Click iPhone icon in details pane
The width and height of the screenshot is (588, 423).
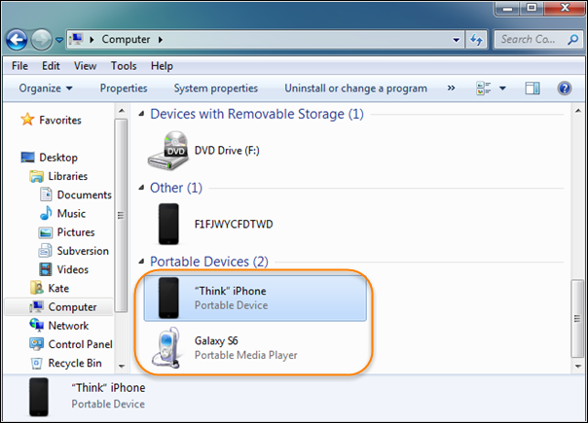pyautogui.click(x=39, y=397)
